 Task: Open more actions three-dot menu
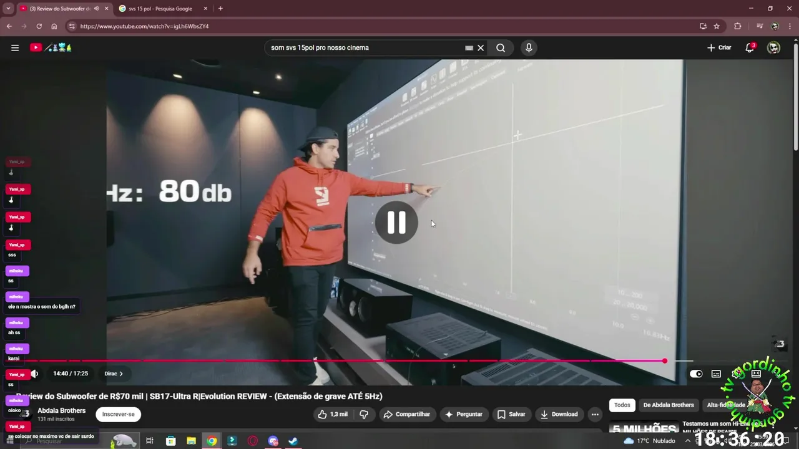pos(595,414)
